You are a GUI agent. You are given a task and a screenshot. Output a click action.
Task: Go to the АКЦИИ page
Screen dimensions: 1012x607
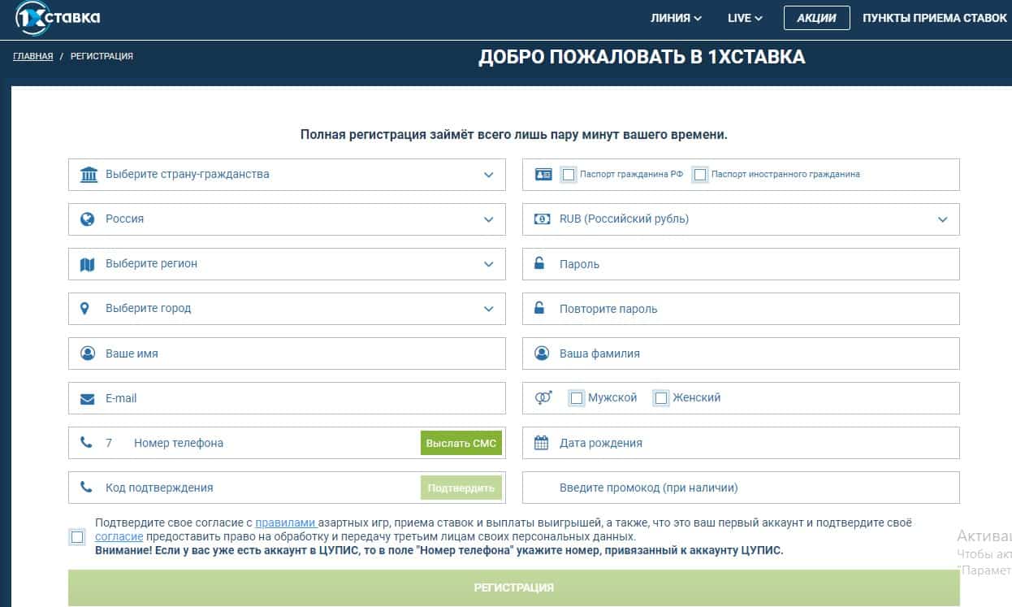[x=816, y=18]
